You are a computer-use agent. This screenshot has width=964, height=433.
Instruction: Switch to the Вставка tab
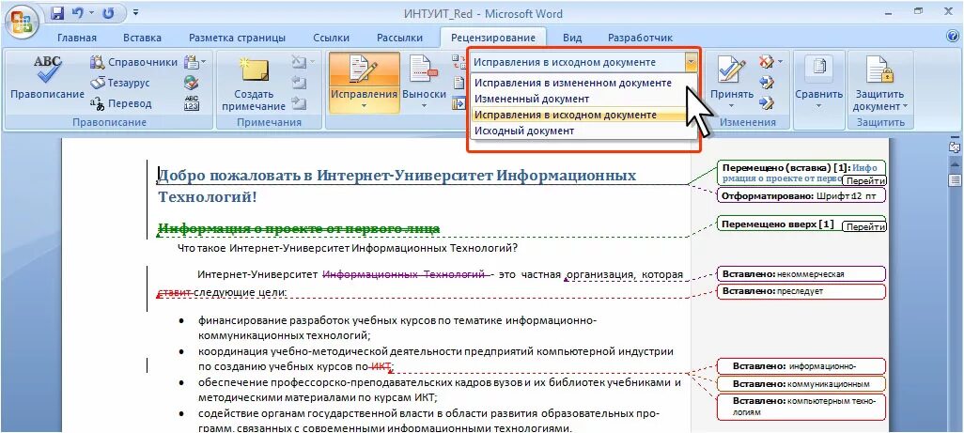(142, 38)
